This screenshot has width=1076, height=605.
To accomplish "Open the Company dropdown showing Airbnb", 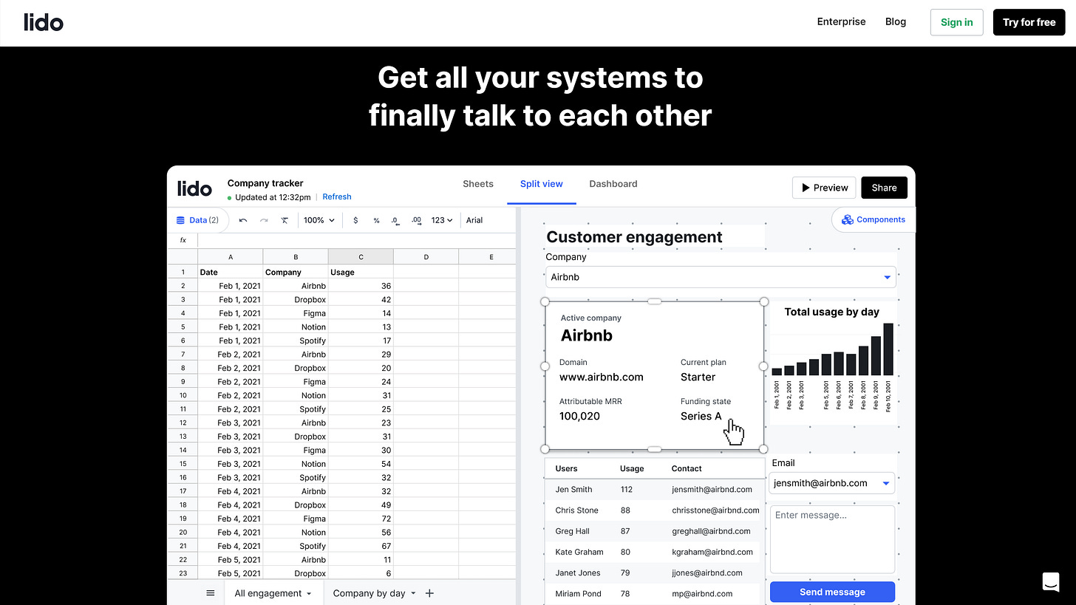I will [721, 277].
